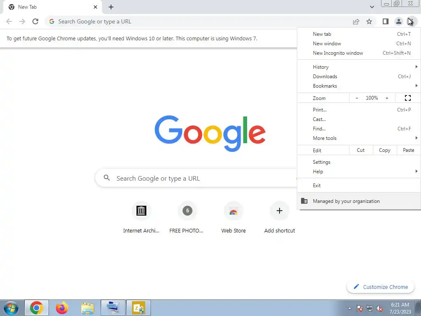Click the yellow Z app in the taskbar
This screenshot has height=316, width=421.
[x=139, y=308]
